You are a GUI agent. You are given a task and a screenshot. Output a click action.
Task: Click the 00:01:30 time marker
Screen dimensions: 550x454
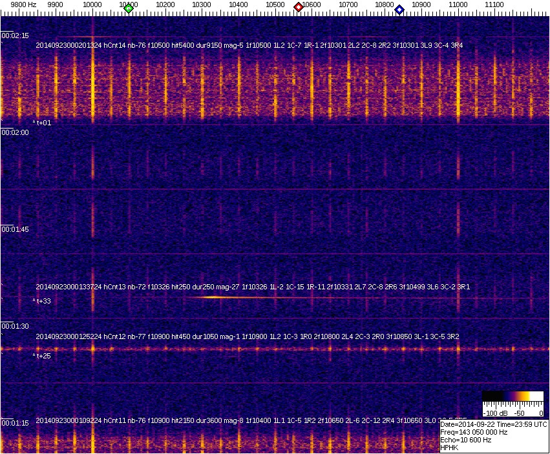15,326
